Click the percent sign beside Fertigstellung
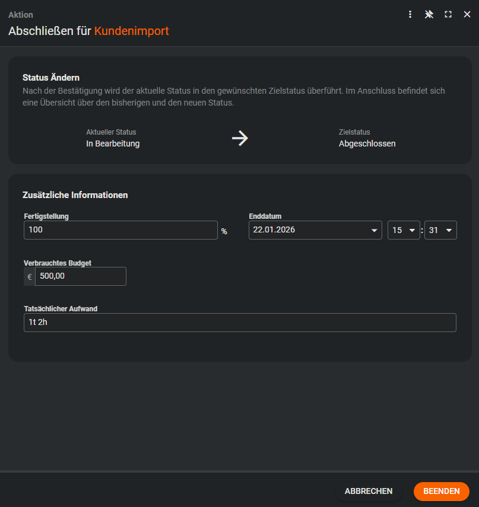 [224, 231]
